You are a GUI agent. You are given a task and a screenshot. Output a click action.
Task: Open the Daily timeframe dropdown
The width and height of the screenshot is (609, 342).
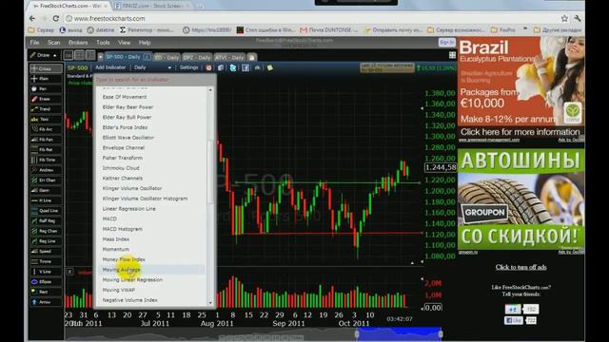coord(152,67)
